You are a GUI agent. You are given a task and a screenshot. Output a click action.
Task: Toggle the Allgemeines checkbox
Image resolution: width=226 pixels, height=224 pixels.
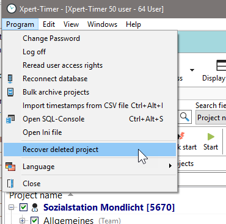tap(34, 220)
